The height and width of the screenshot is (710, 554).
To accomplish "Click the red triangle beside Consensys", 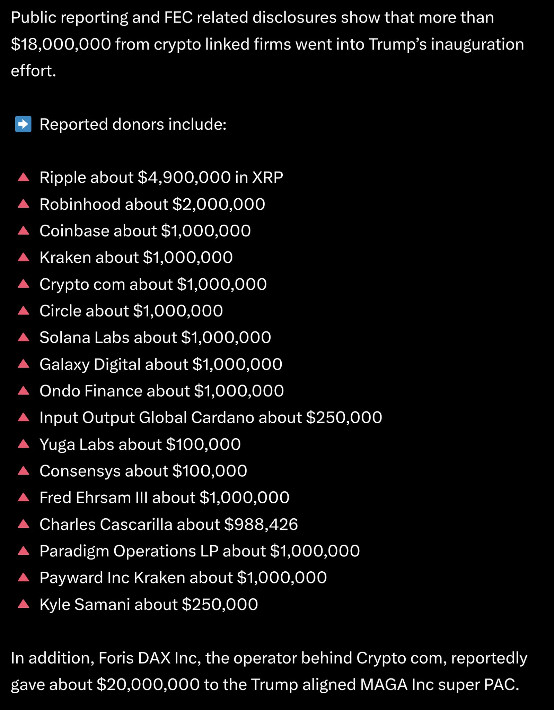I will click(23, 471).
